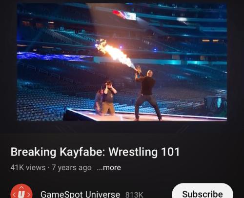Tap the 41K views count
The height and width of the screenshot is (198, 244).
[28, 168]
